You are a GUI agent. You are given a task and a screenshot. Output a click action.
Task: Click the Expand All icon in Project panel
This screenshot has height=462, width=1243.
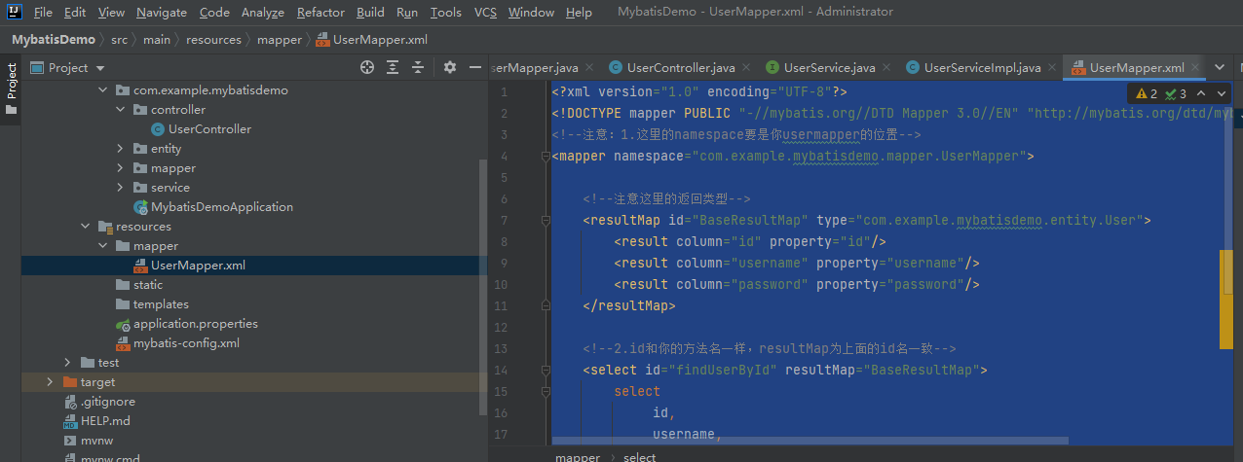pyautogui.click(x=393, y=67)
